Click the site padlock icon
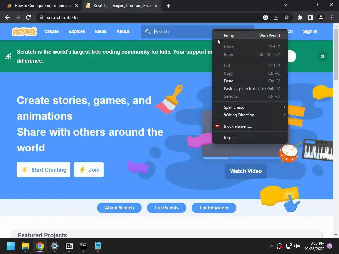 pyautogui.click(x=42, y=17)
